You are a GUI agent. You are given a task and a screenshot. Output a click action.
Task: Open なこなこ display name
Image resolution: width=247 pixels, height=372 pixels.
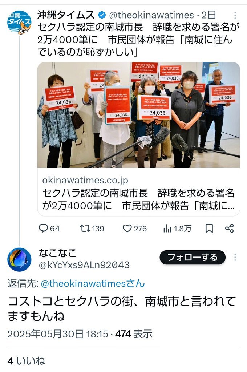click(x=58, y=253)
